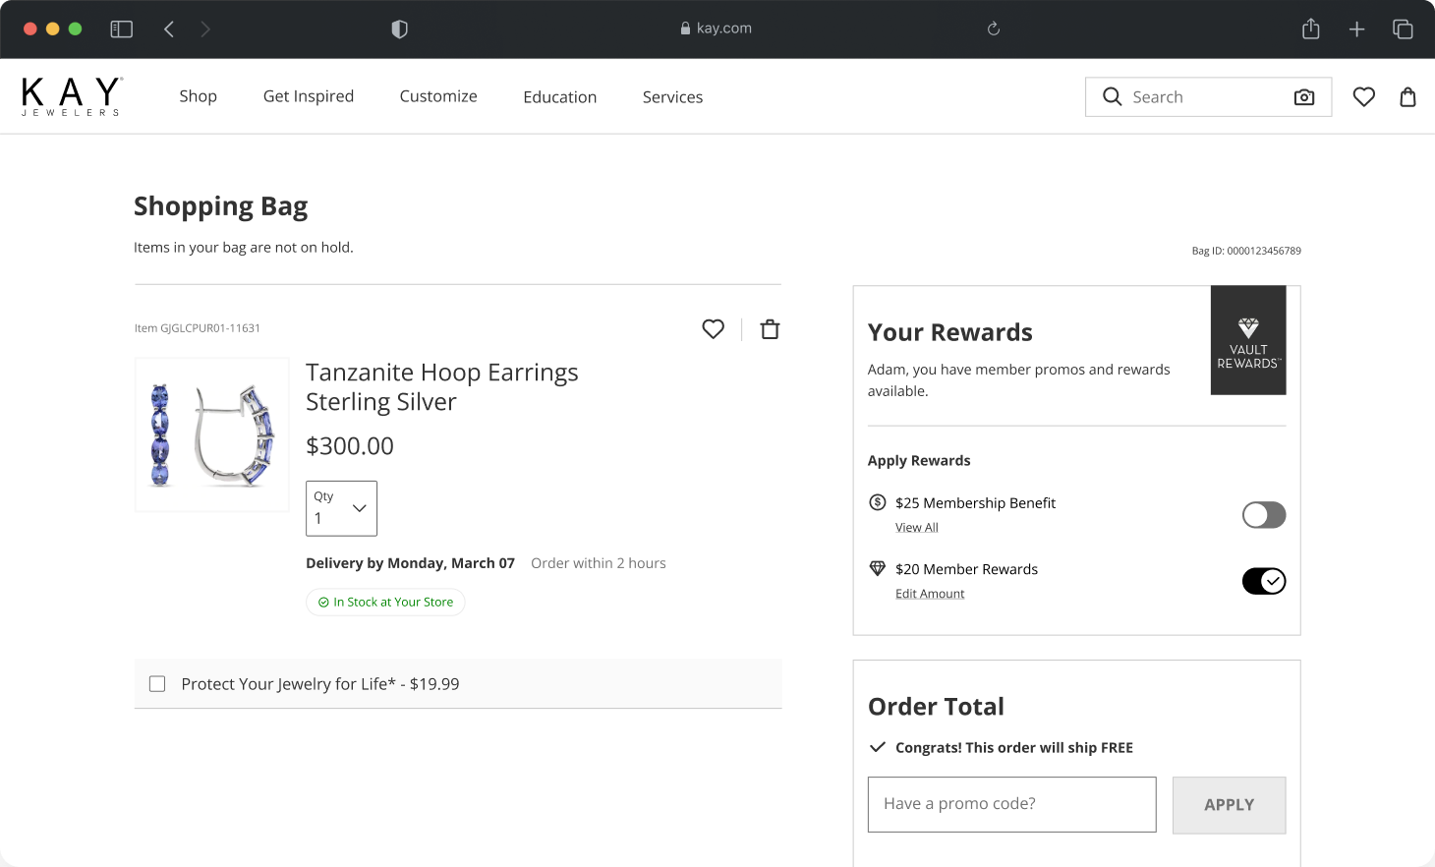Click the View All rewards link
This screenshot has width=1435, height=867.
[917, 528]
